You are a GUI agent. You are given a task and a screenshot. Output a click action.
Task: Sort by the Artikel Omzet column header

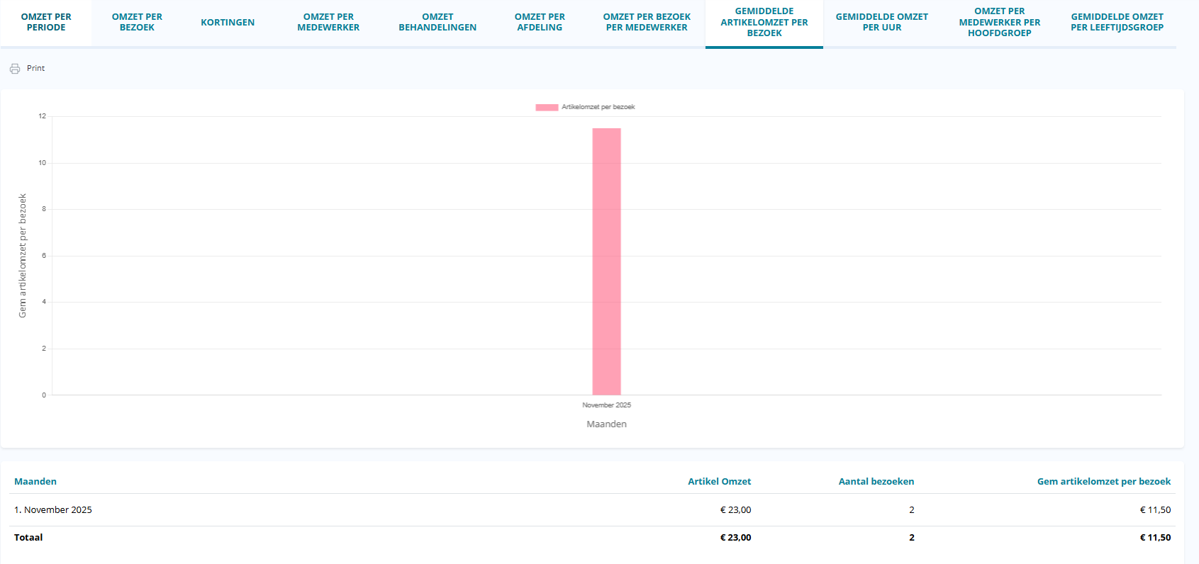point(719,482)
